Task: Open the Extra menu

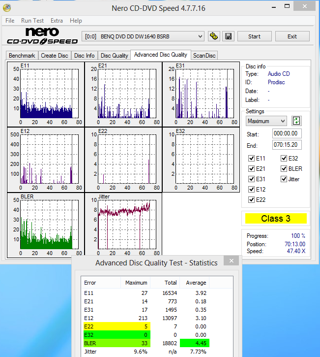Action: click(57, 21)
